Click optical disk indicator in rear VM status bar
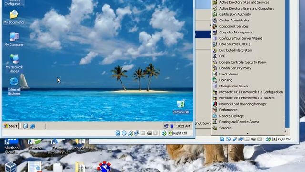The width and height of the screenshot is (305, 172). [228, 139]
